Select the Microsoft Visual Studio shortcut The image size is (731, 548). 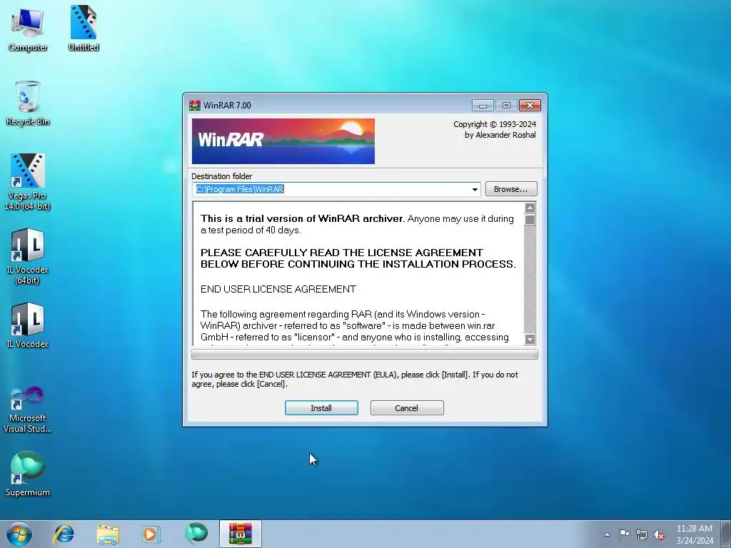point(28,410)
